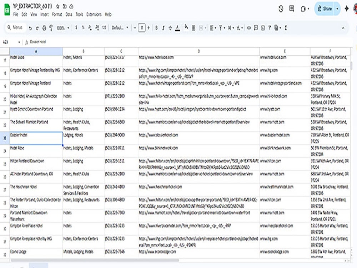This screenshot has height=268, width=357.
Task: Open the fill color picker
Action: pos(186,28)
